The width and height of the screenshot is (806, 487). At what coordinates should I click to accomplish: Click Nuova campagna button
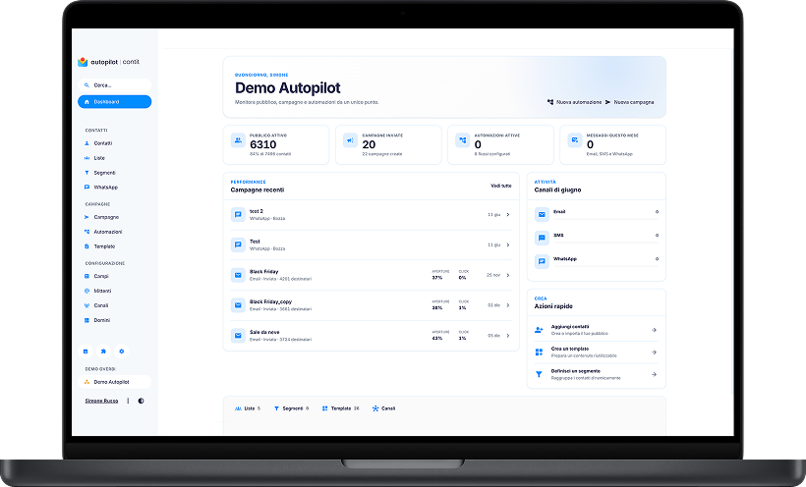630,102
